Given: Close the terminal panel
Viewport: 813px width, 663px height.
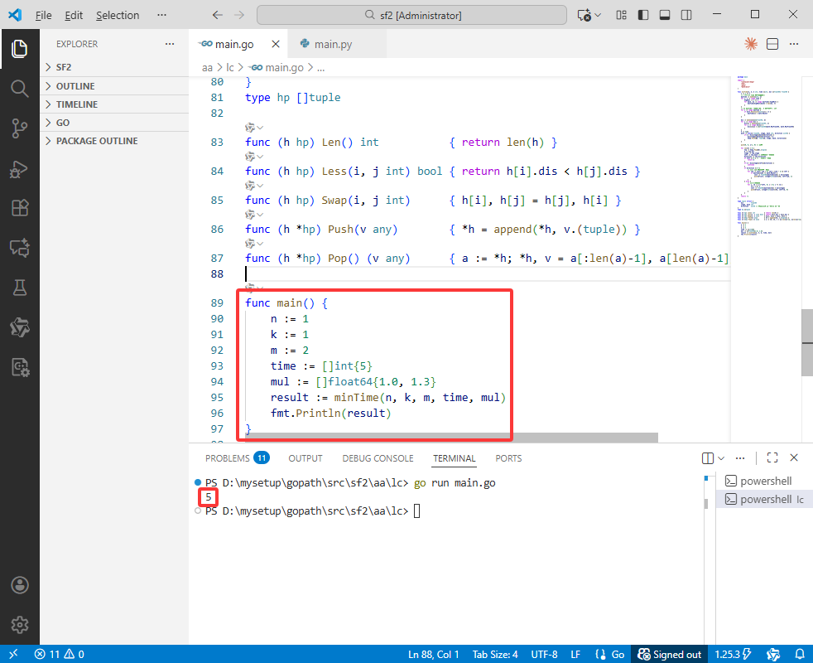Looking at the screenshot, I should click(x=794, y=457).
